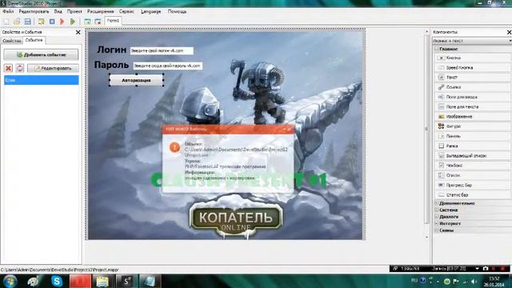This screenshot has width=512, height=288.
Task: Click the Добавить событие button
Action: tap(41, 54)
